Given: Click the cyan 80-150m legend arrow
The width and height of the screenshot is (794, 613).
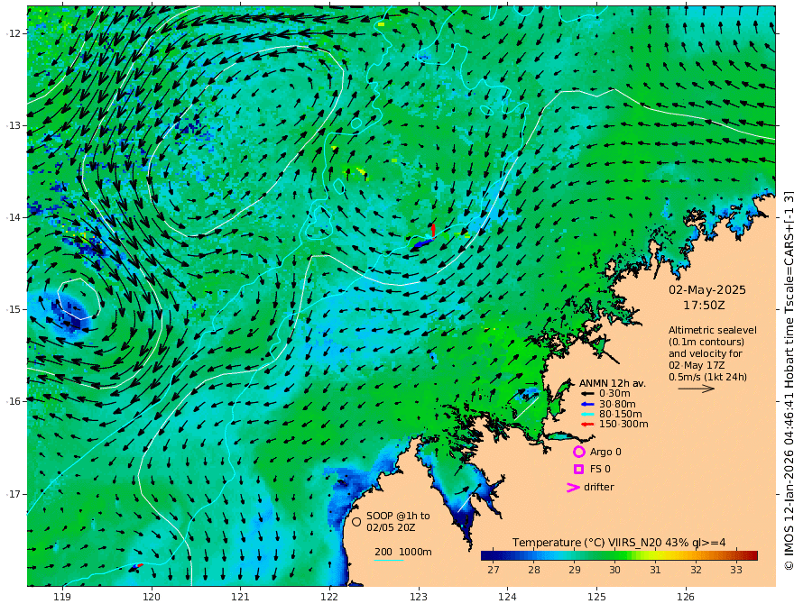Looking at the screenshot, I should pyautogui.click(x=586, y=415).
